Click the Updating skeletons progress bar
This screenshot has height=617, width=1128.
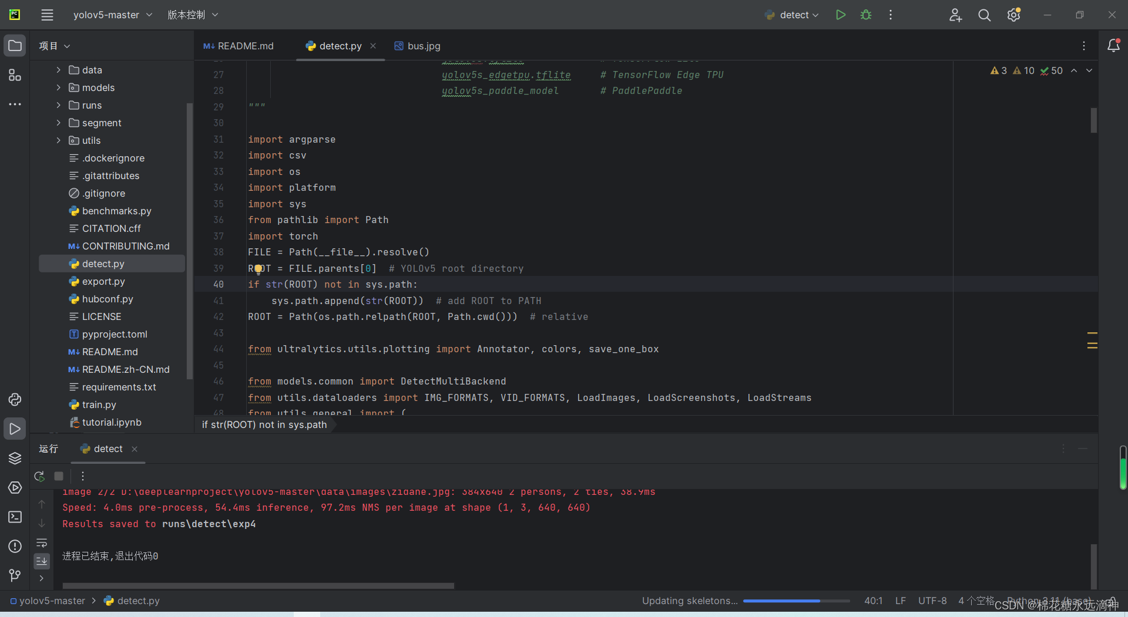(796, 601)
